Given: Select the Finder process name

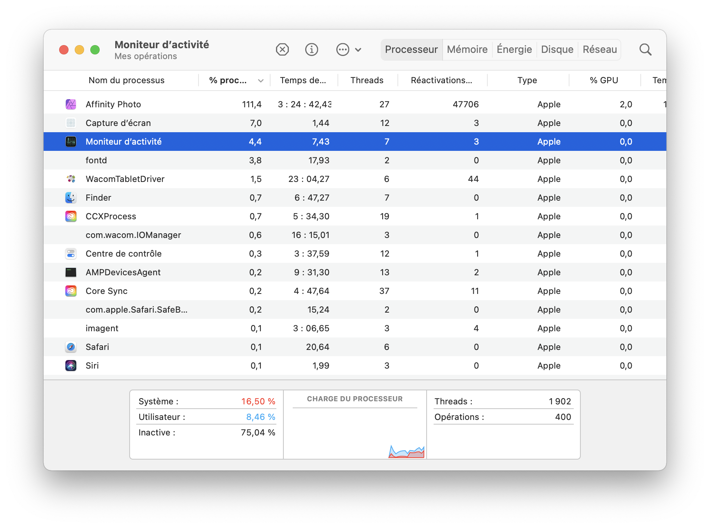Looking at the screenshot, I should (x=98, y=198).
